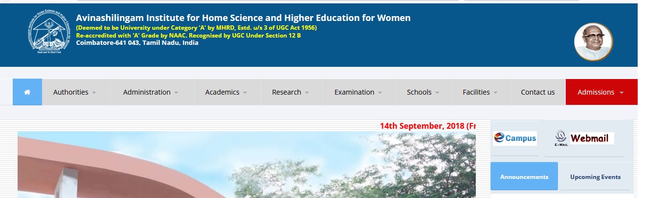Click the campus building banner image
The width and height of the screenshot is (646, 198).
[x=246, y=164]
